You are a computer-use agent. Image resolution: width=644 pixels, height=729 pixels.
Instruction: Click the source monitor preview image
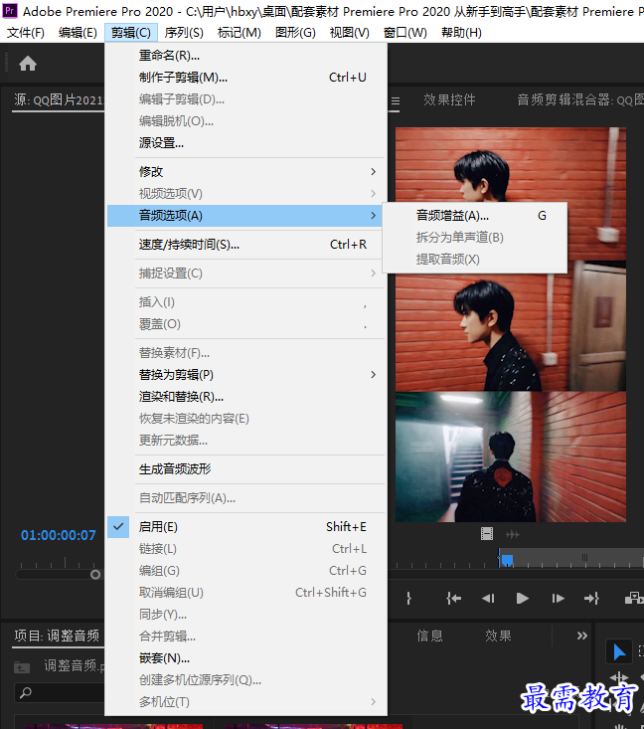tap(511, 324)
